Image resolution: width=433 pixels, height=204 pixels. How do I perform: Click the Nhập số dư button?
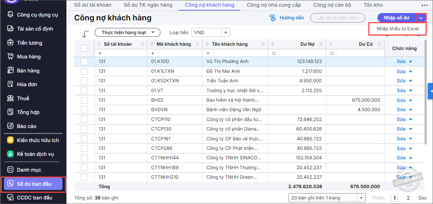(x=396, y=18)
